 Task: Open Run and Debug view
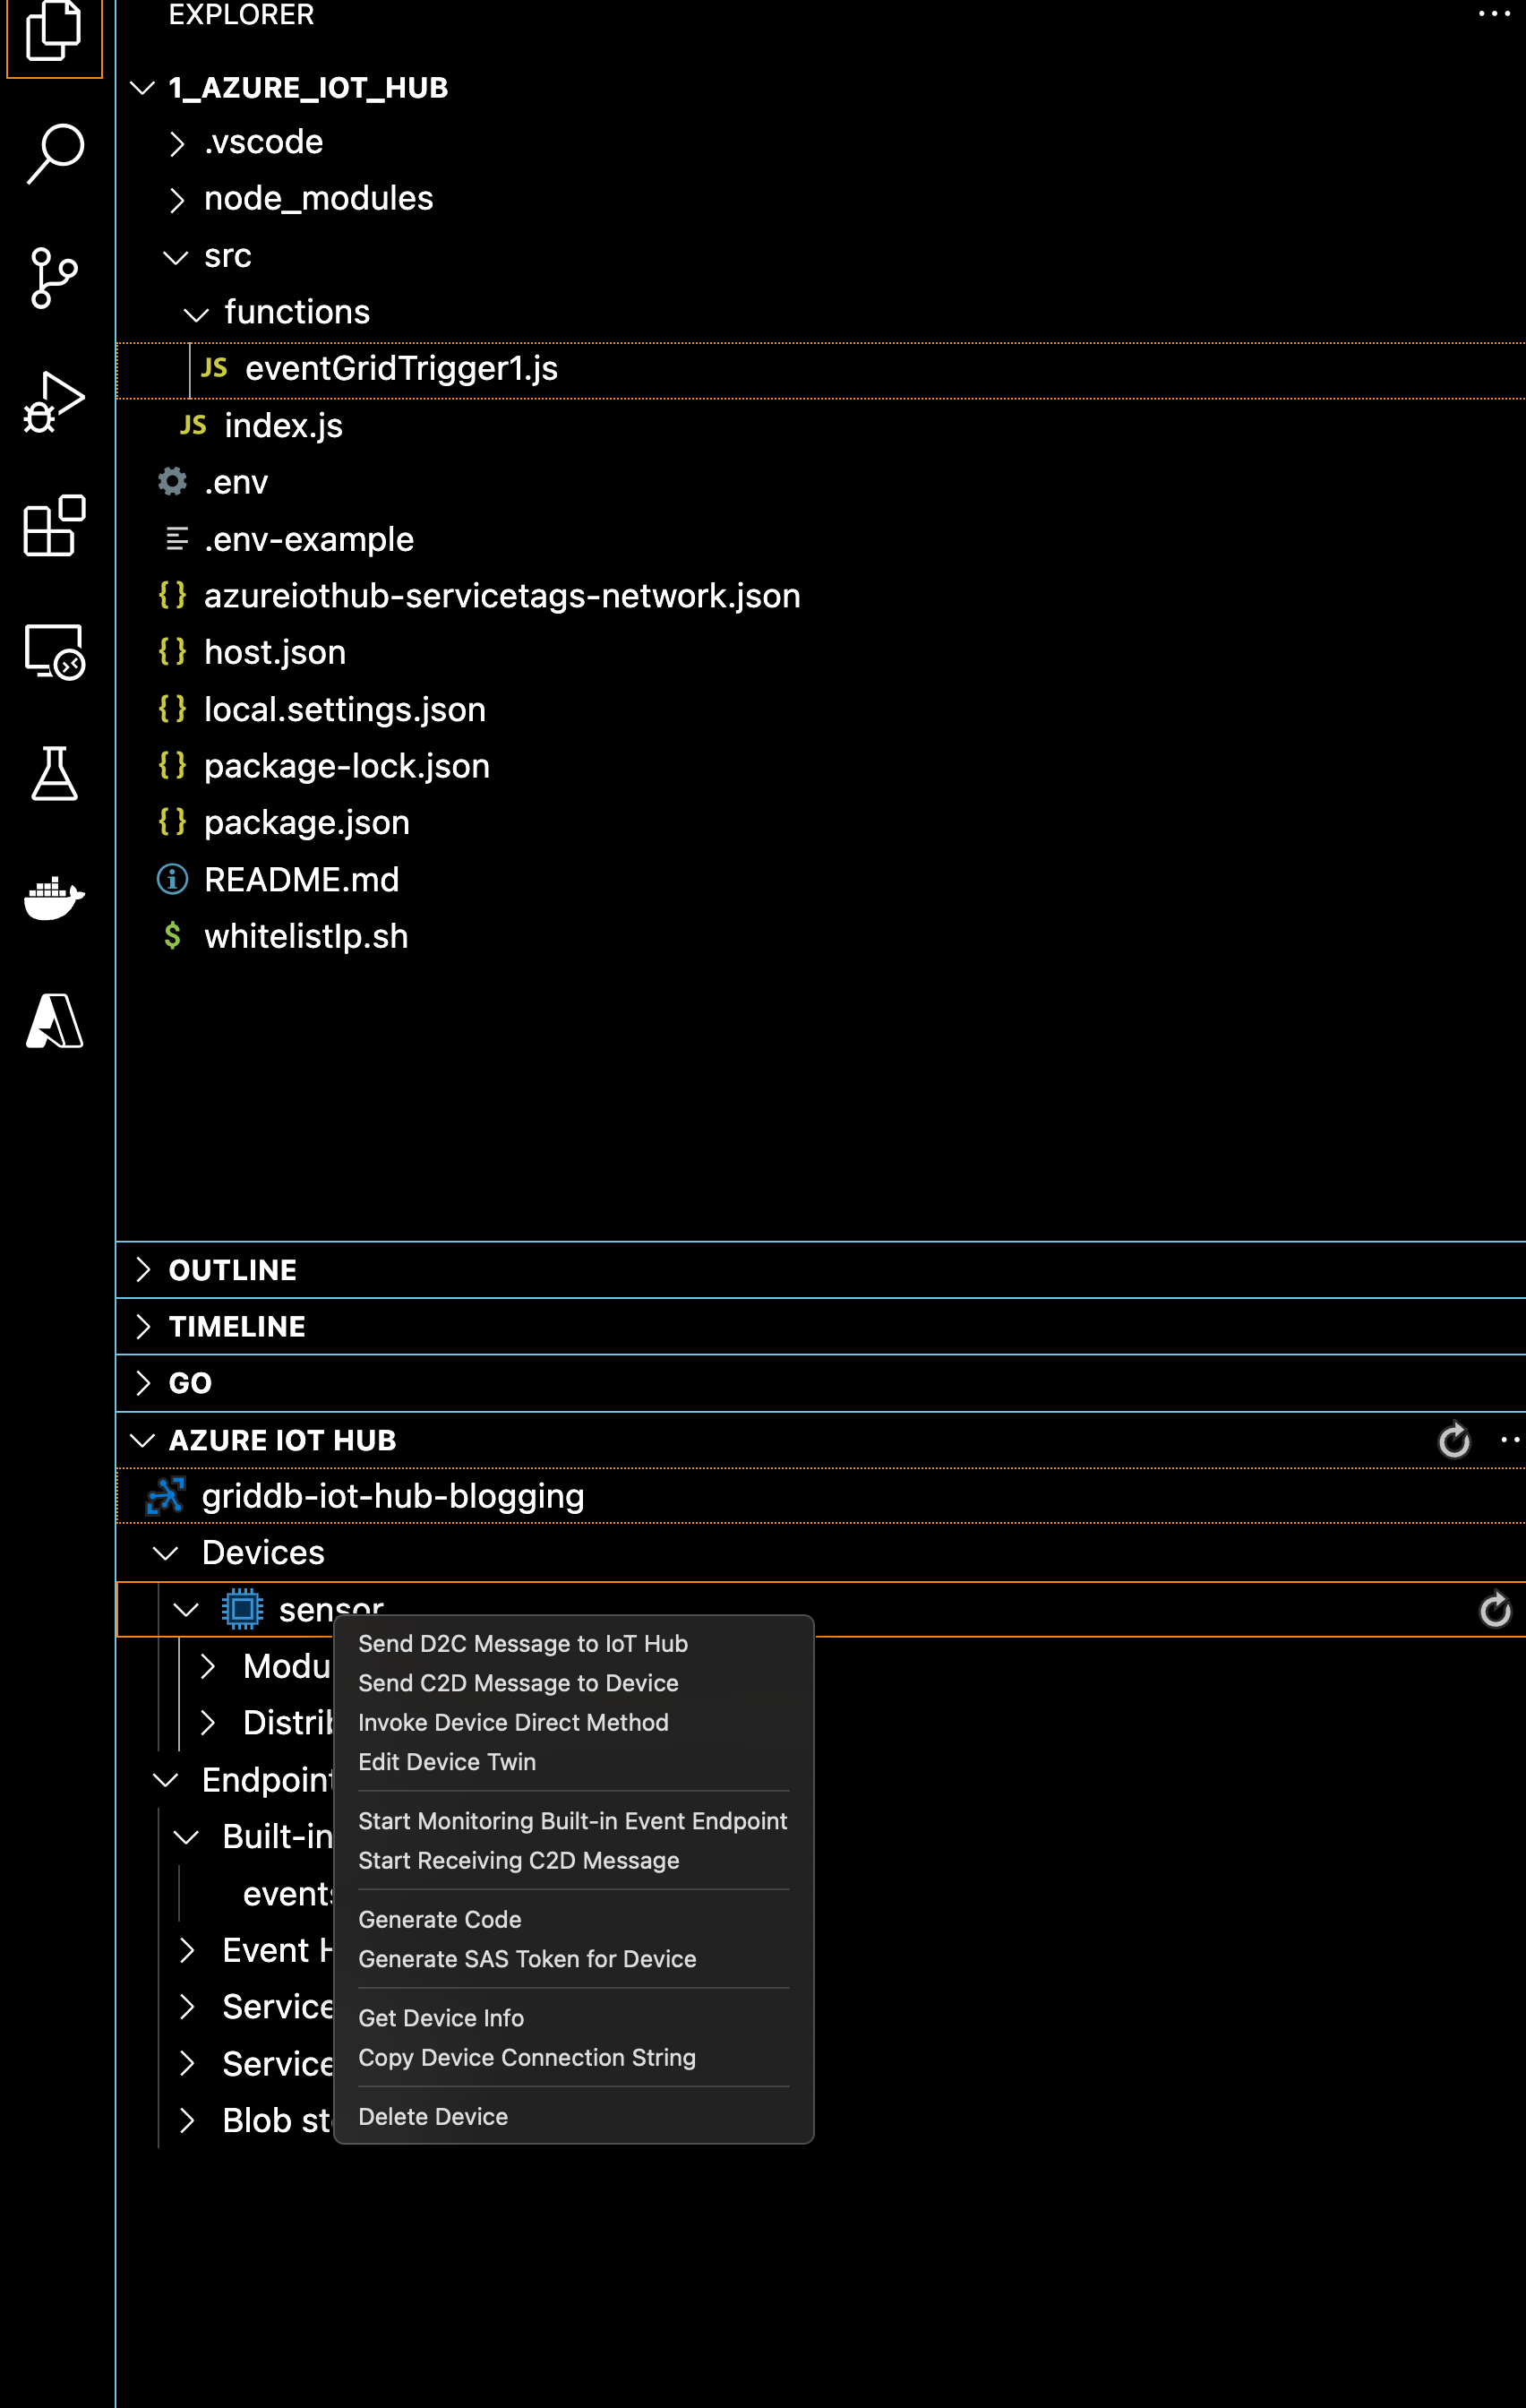pos(55,402)
